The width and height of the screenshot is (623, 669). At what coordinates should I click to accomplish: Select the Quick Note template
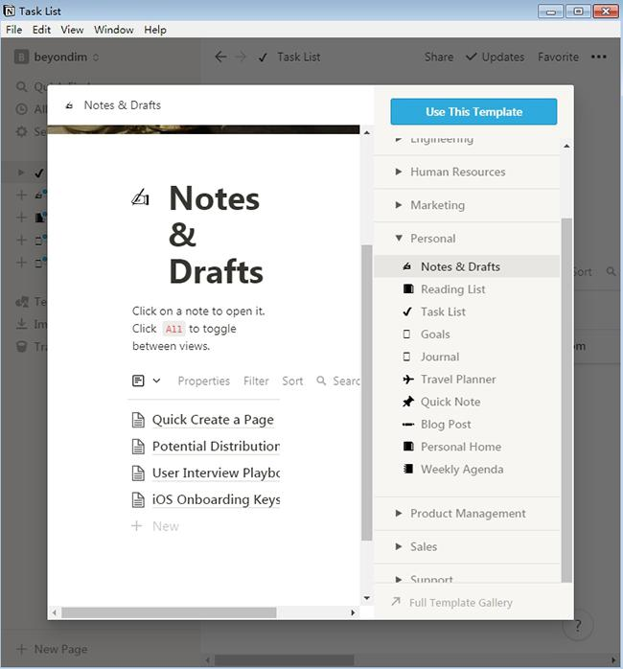[467, 402]
